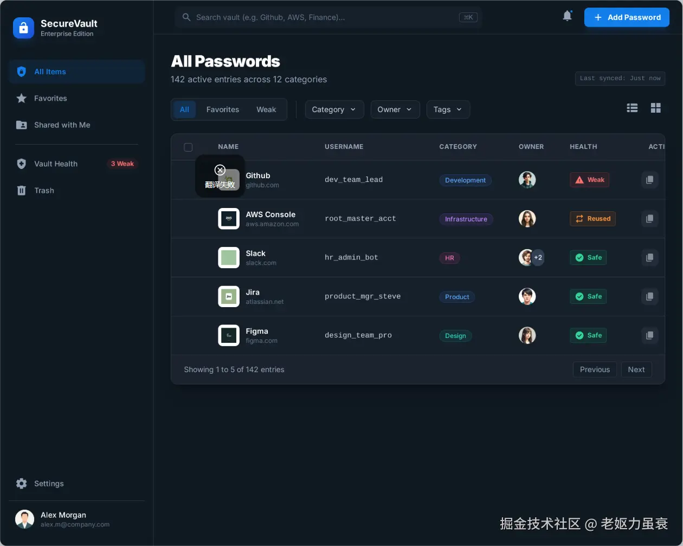The width and height of the screenshot is (683, 546).
Task: Click the Infrastructure category tag
Action: pyautogui.click(x=466, y=219)
